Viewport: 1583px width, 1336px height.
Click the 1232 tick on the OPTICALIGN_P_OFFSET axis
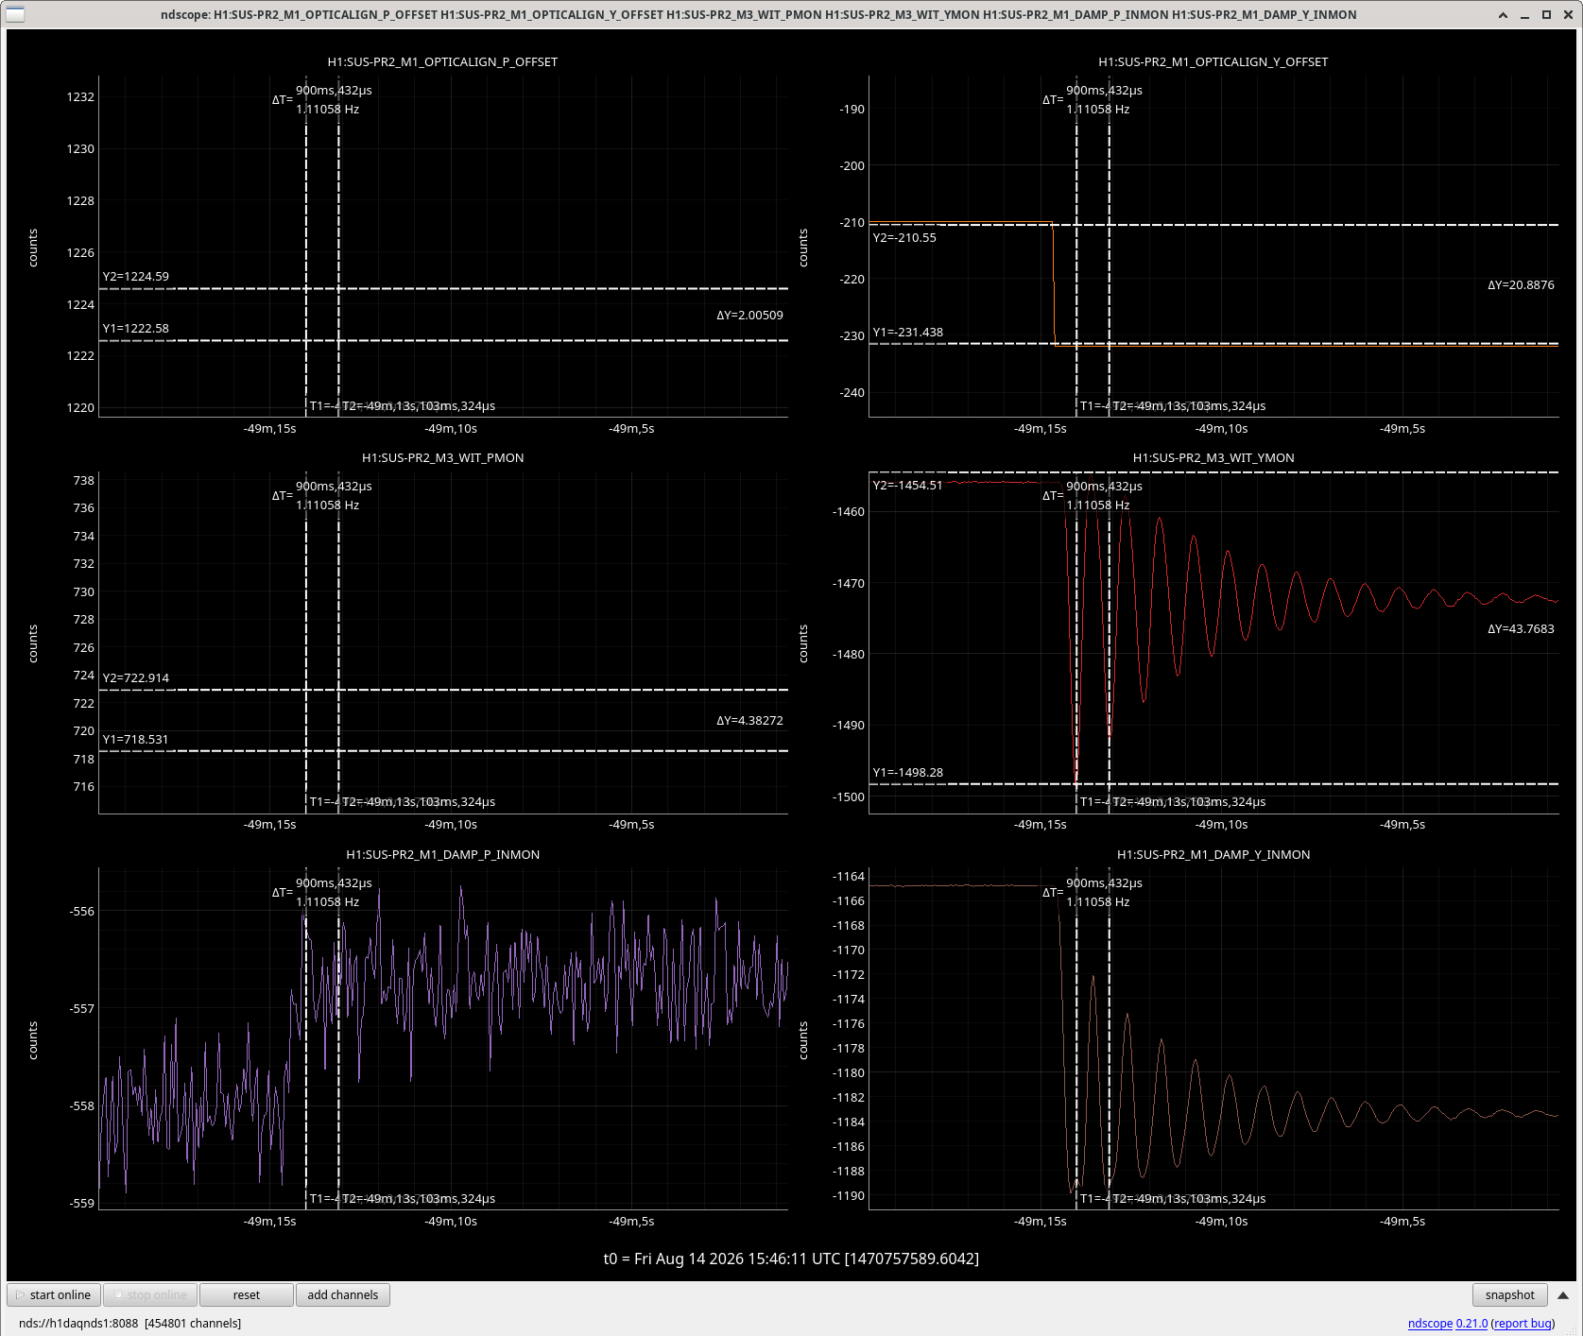80,97
